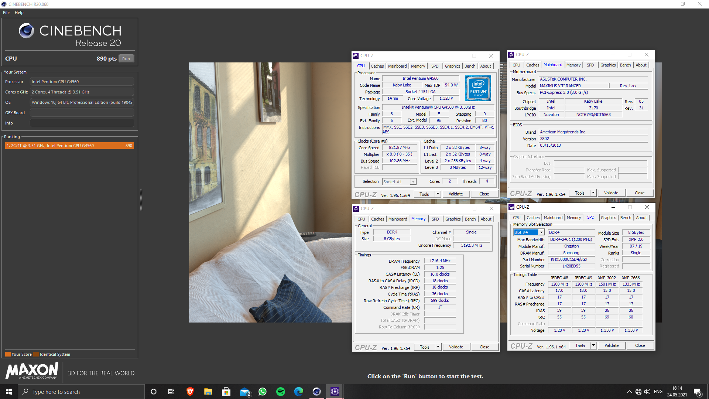
Task: Minimize the bottom-right CPU-Z window
Action: [x=613, y=207]
